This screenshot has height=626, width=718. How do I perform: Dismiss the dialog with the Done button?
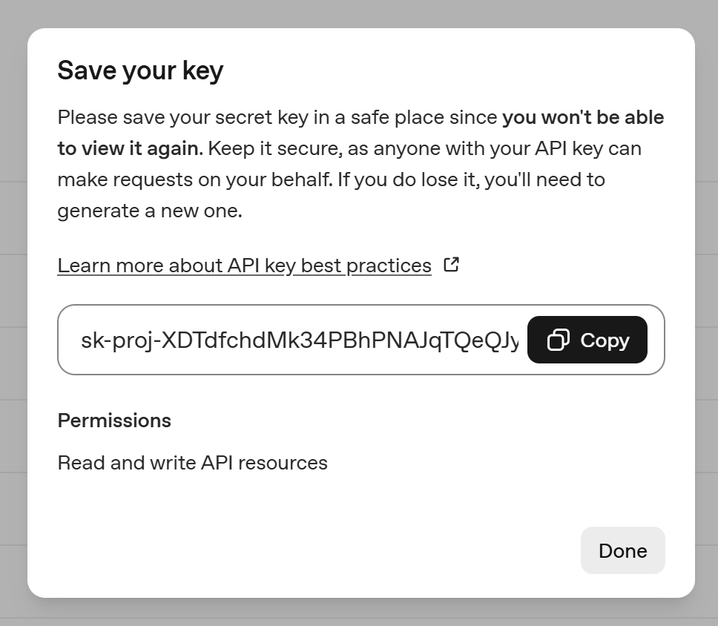click(x=622, y=550)
